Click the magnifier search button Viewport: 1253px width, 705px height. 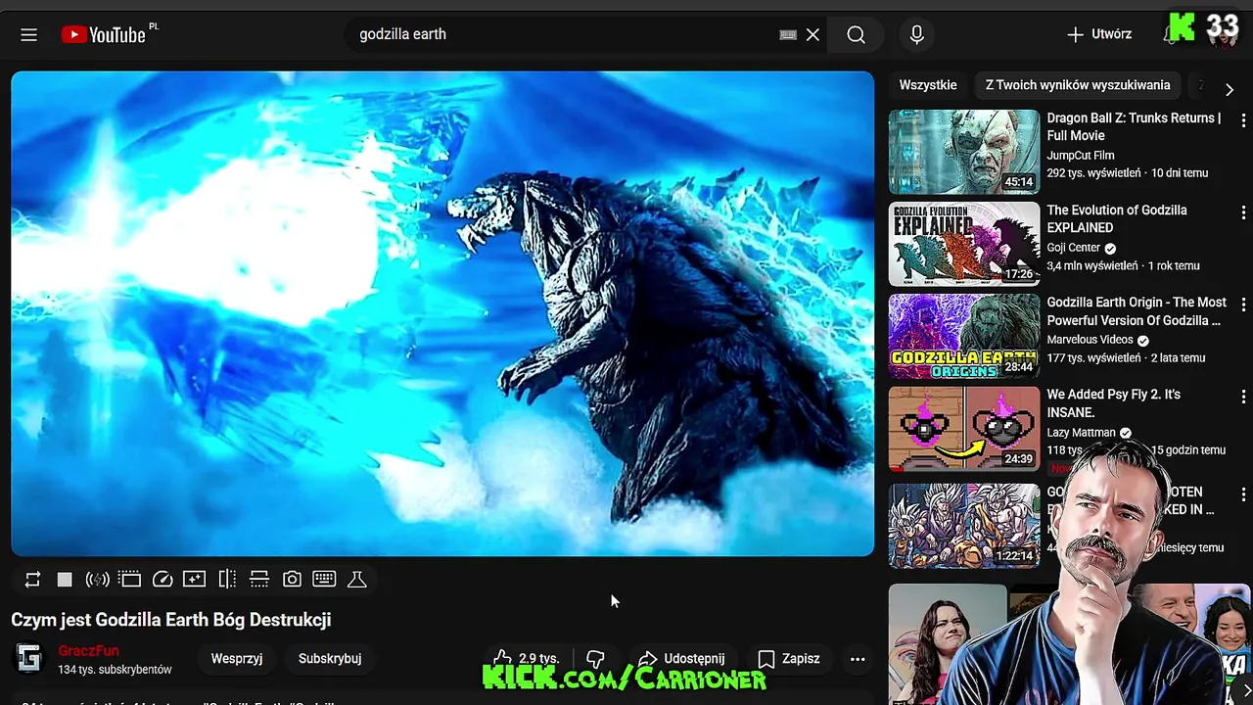[x=857, y=34]
